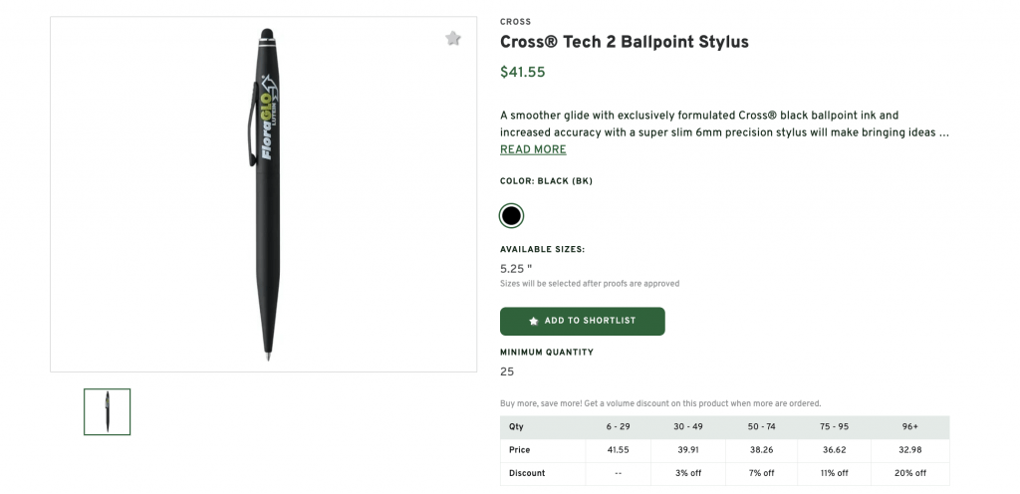Screen dimensions: 1020x494
Task: Click the Cross Tech 2 Ballpoint Stylus title
Action: [624, 42]
